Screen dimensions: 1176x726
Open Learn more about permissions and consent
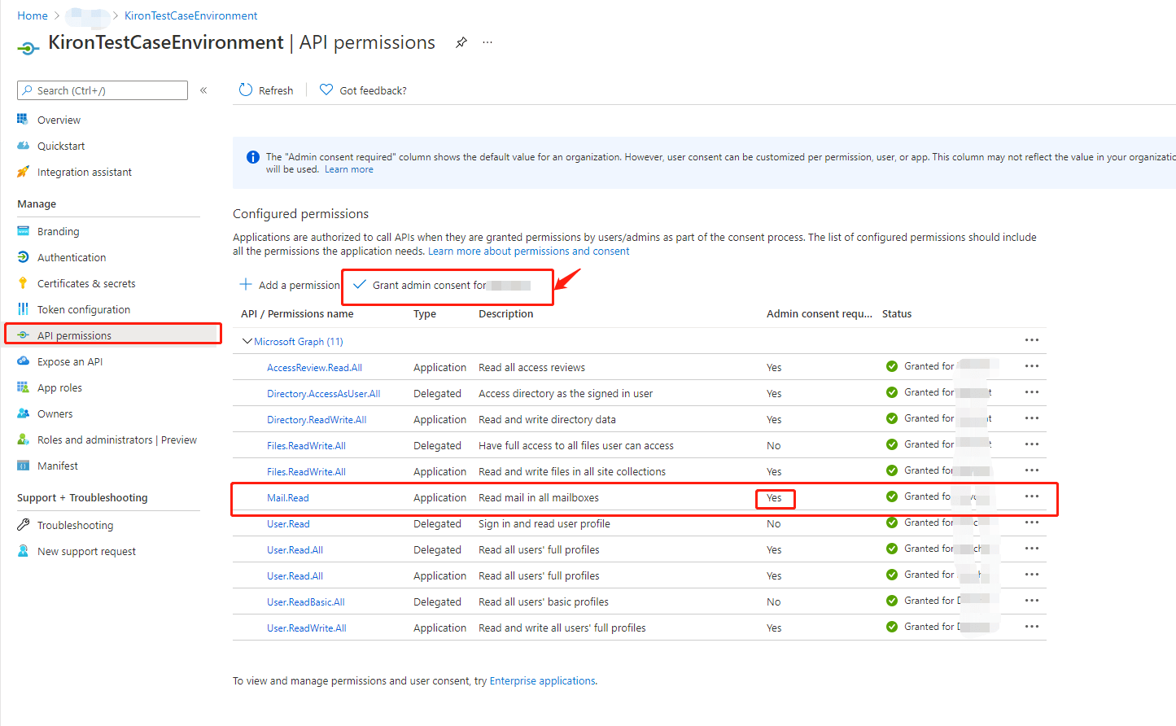tap(528, 251)
